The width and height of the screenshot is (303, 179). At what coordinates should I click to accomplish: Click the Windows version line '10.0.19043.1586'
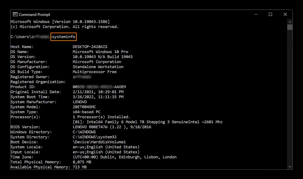point(60,21)
